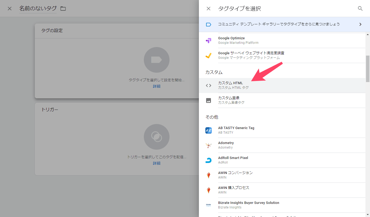Click 詳細 link under タグの設定

click(157, 86)
